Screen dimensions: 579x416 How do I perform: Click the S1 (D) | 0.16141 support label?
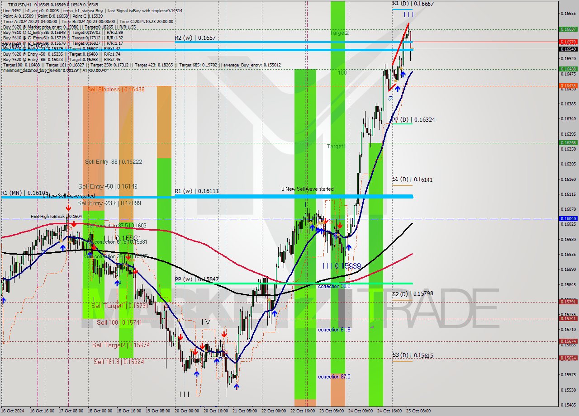(x=412, y=180)
